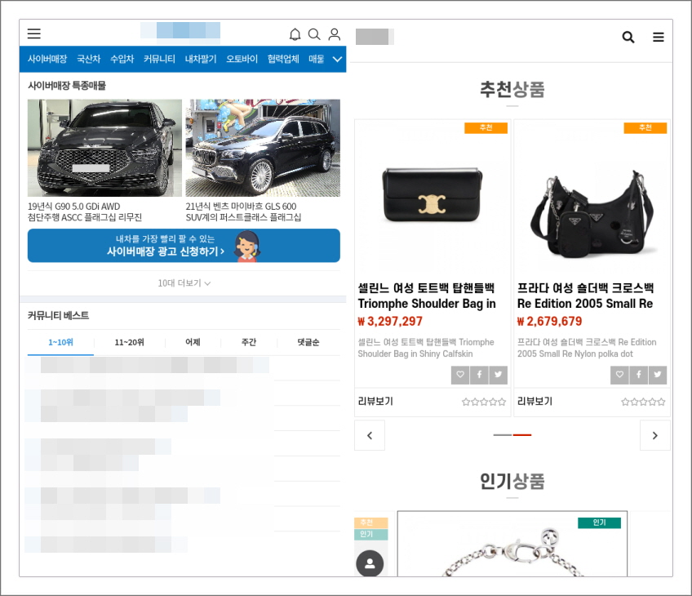The width and height of the screenshot is (692, 596).
Task: Share the Celine bag on Facebook
Action: 479,375
